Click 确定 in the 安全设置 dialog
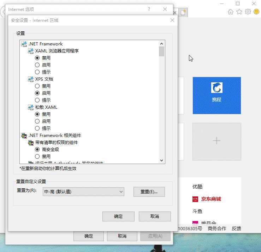This screenshot has height=252, width=261. [118, 216]
